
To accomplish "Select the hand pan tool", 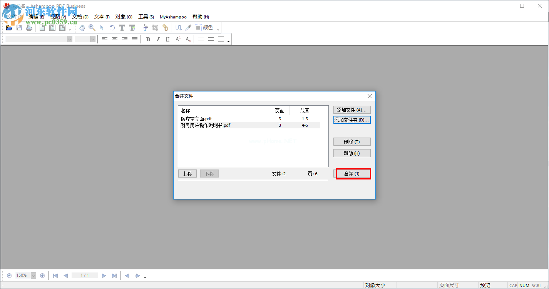I will [82, 28].
